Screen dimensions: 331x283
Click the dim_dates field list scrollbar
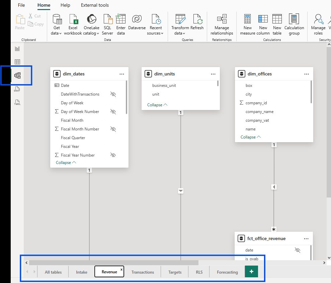pos(127,97)
